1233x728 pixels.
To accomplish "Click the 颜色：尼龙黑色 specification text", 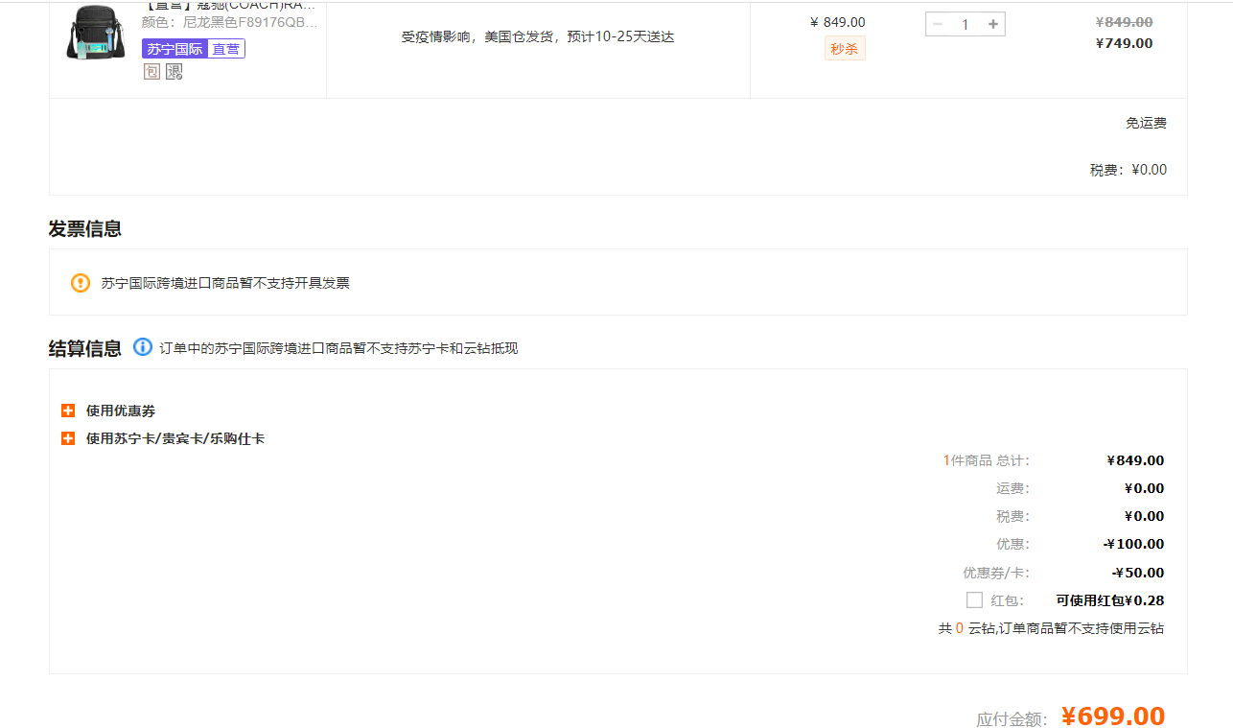I will 229,22.
